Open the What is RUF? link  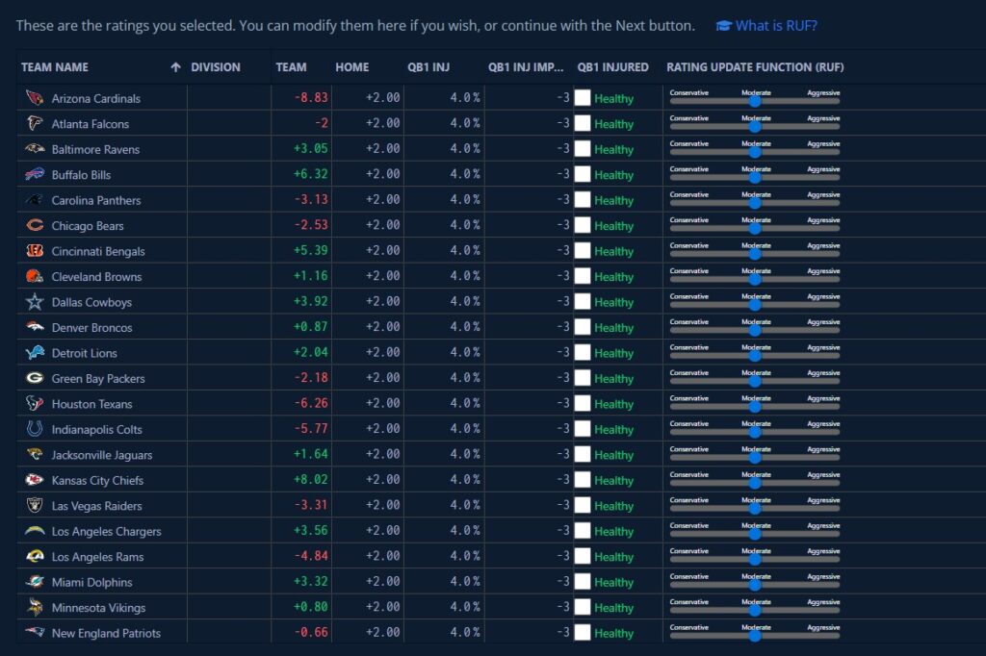pyautogui.click(x=776, y=26)
